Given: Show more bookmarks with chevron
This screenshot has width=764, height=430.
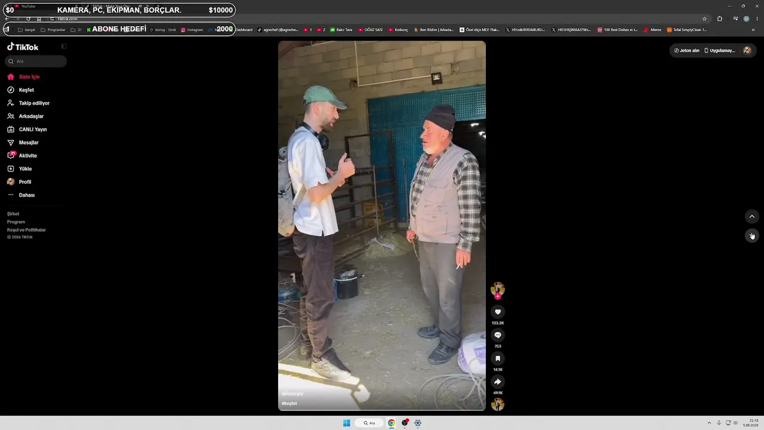Looking at the screenshot, I should pos(753,30).
